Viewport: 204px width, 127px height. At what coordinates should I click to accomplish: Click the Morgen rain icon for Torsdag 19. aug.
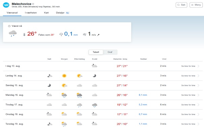[64, 124]
